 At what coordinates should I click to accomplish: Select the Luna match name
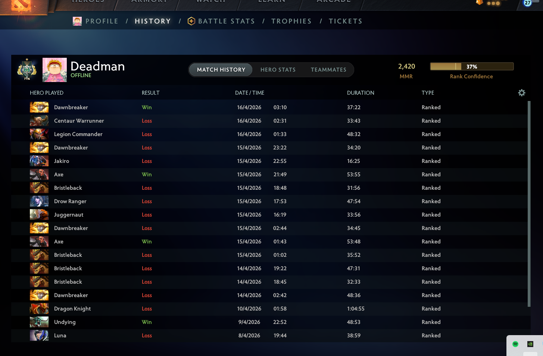pyautogui.click(x=60, y=335)
